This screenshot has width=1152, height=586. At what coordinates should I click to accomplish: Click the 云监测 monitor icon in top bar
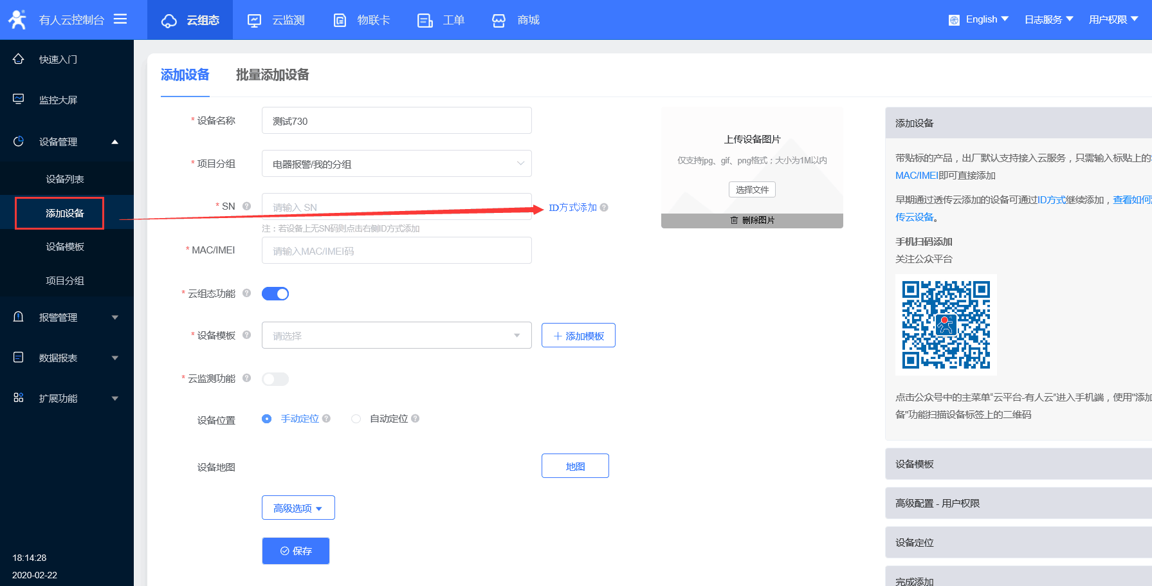click(x=255, y=21)
